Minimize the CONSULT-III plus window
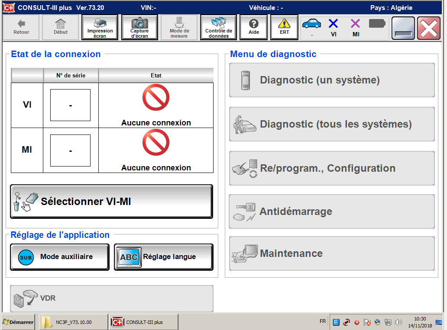The image size is (447, 330). (x=403, y=28)
